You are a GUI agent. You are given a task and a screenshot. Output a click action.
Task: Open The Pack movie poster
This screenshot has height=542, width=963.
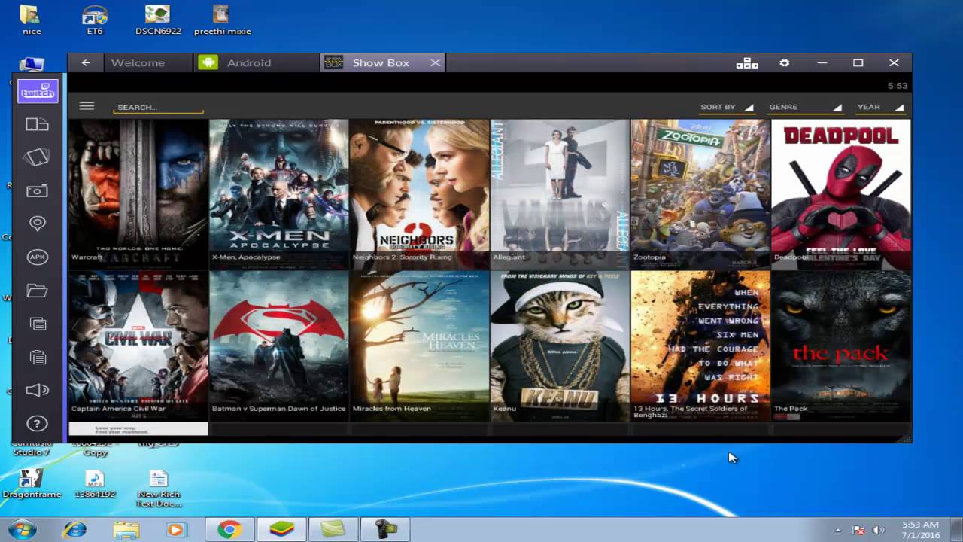(x=841, y=346)
